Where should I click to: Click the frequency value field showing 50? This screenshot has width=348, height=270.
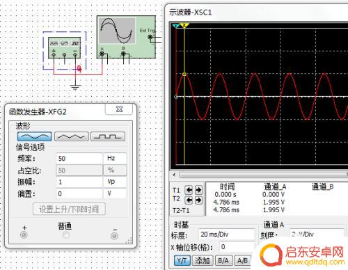[x=79, y=159]
